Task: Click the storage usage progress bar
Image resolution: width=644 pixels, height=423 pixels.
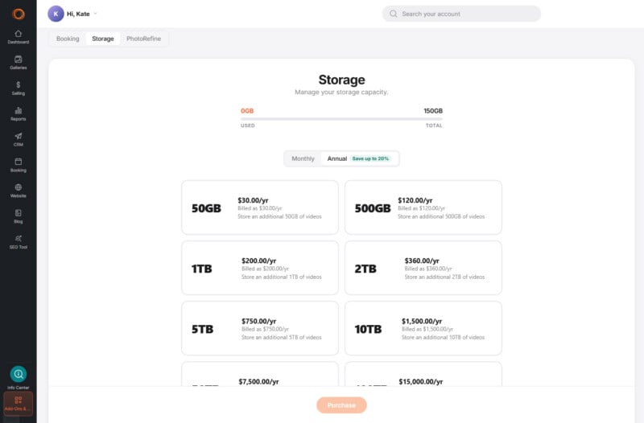Action: point(341,119)
